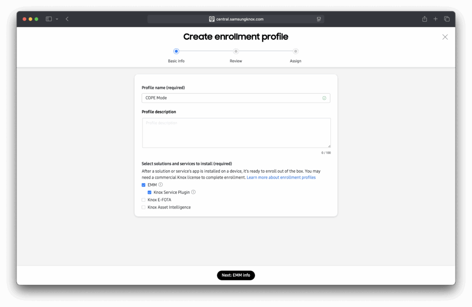The image size is (472, 307).
Task: Open Learn more about enrollment profiles link
Action: point(281,177)
